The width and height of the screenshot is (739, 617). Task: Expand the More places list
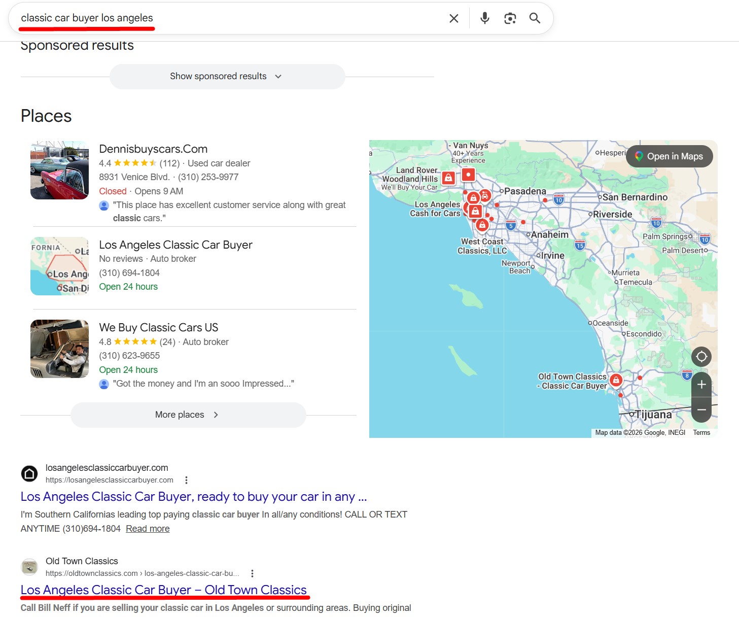(x=188, y=415)
